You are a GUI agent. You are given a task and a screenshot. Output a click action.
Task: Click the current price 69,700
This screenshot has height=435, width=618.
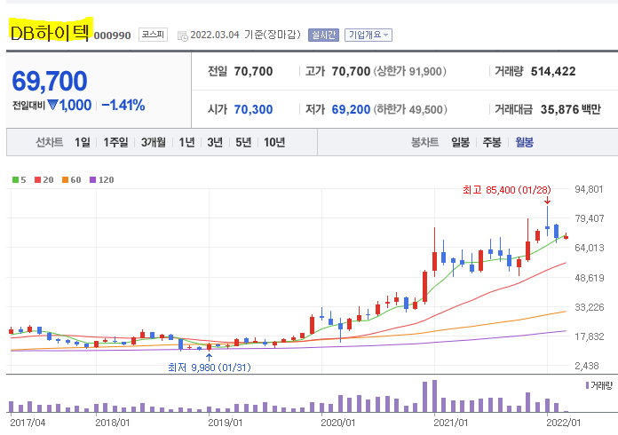tap(50, 81)
